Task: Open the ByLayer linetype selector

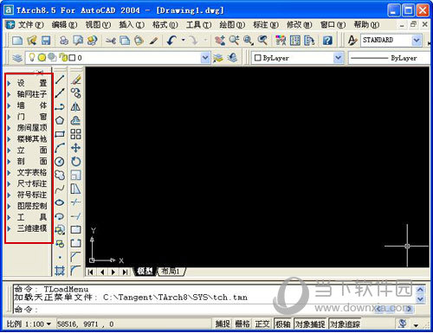Action: [388, 58]
